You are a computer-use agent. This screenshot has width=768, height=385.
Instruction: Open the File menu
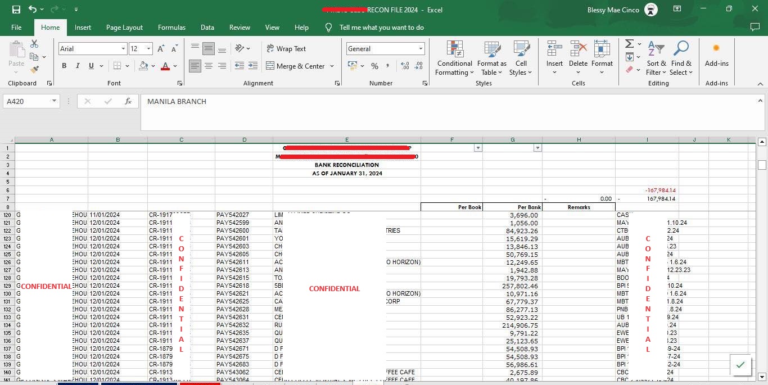point(16,28)
